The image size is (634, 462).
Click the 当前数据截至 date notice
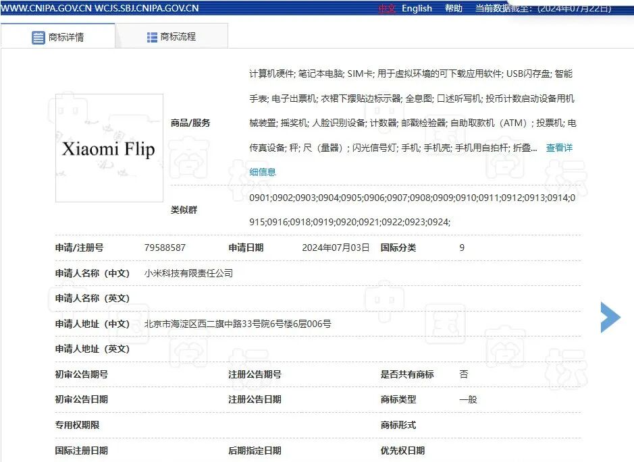click(543, 9)
